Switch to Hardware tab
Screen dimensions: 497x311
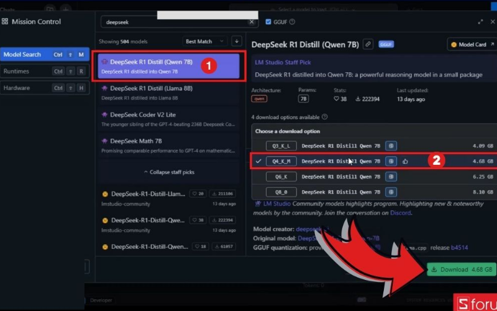pyautogui.click(x=44, y=88)
